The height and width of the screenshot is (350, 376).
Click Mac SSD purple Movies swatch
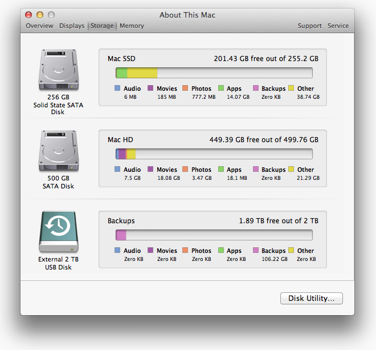tap(150, 88)
